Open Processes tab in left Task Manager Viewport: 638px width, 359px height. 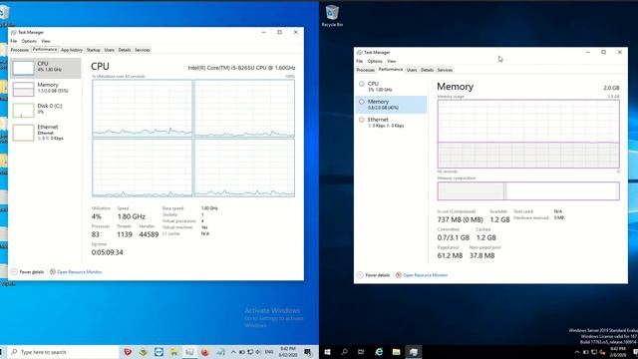coord(19,50)
